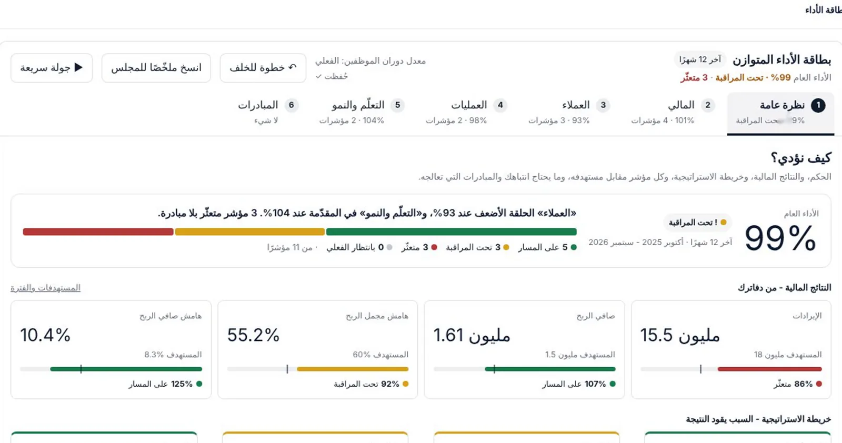Open the نظرة عامة tab
The image size is (842, 443).
pyautogui.click(x=780, y=113)
